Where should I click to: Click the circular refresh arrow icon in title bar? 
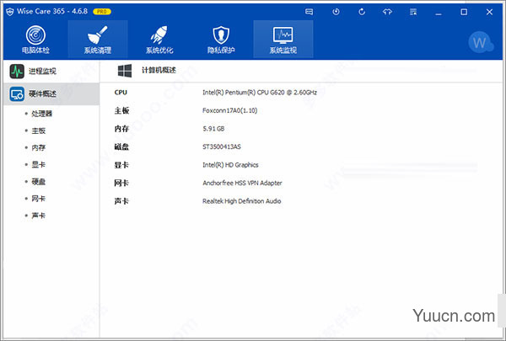pyautogui.click(x=362, y=12)
